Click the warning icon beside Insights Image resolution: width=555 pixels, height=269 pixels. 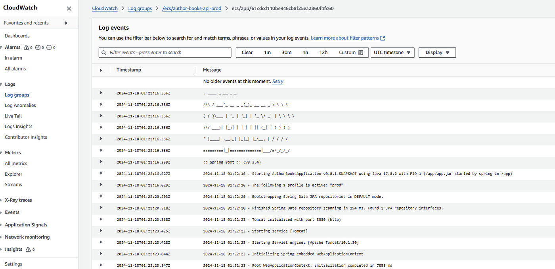coord(28,250)
